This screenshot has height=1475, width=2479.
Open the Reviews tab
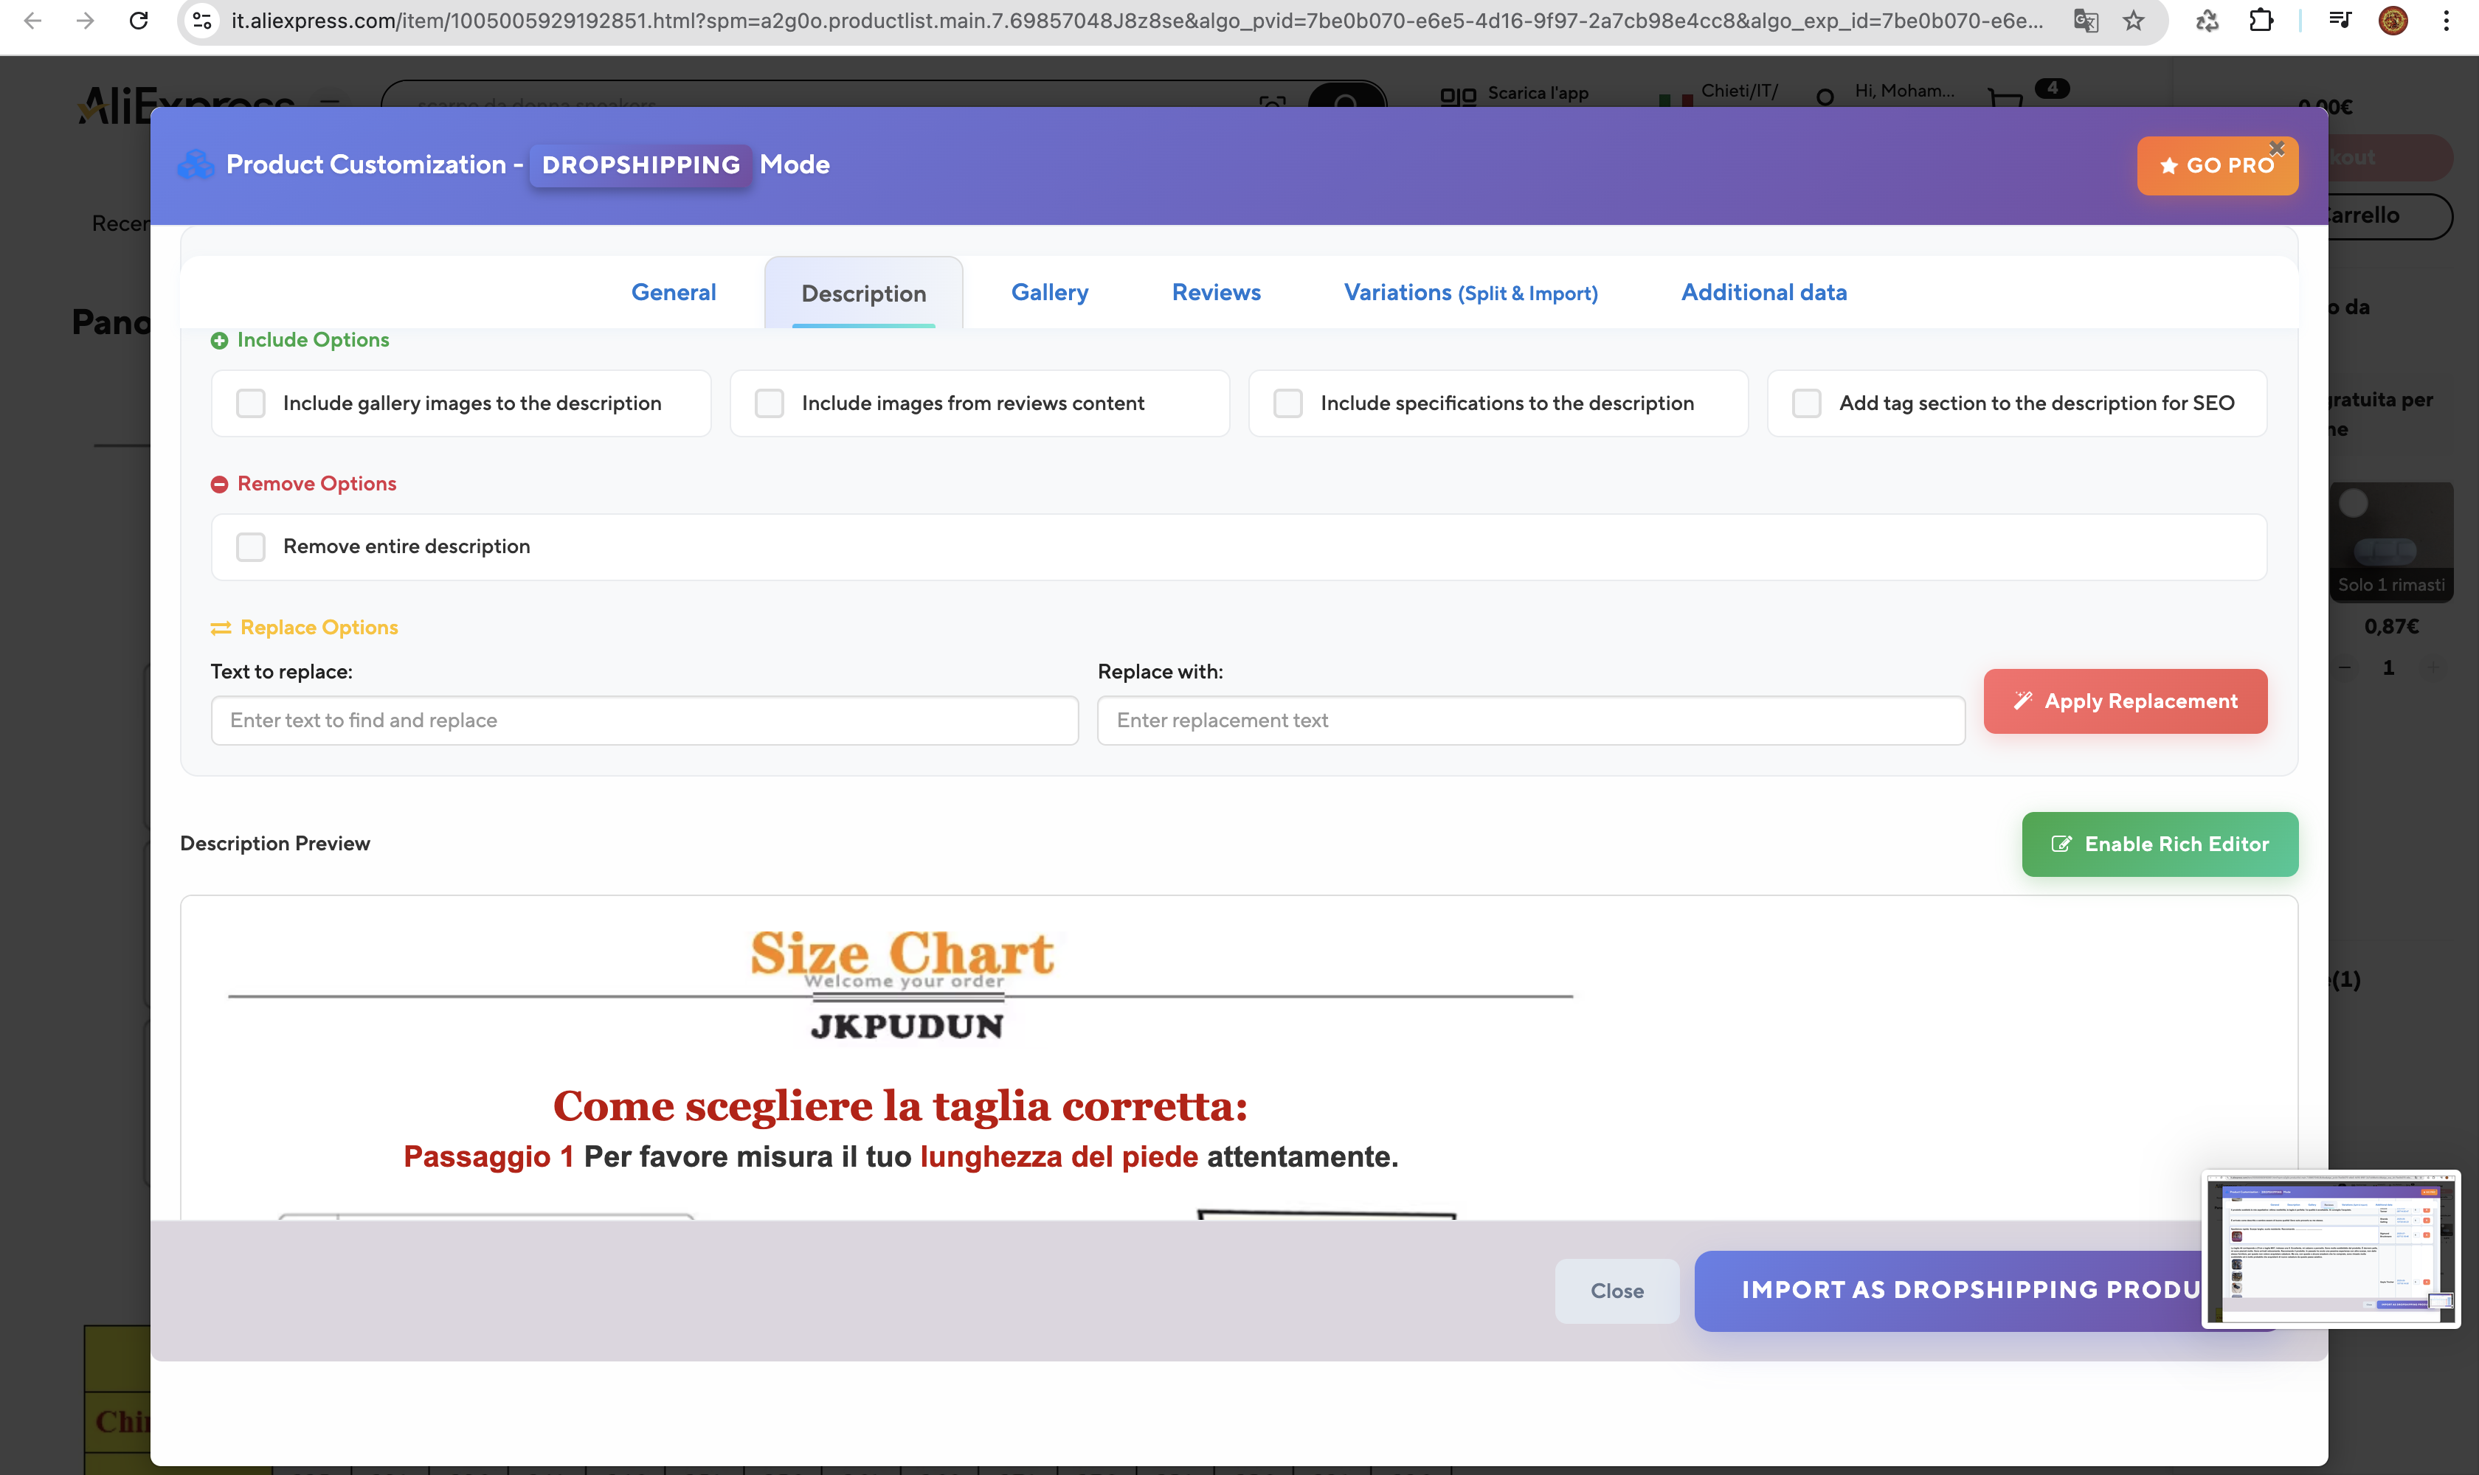[x=1215, y=292]
